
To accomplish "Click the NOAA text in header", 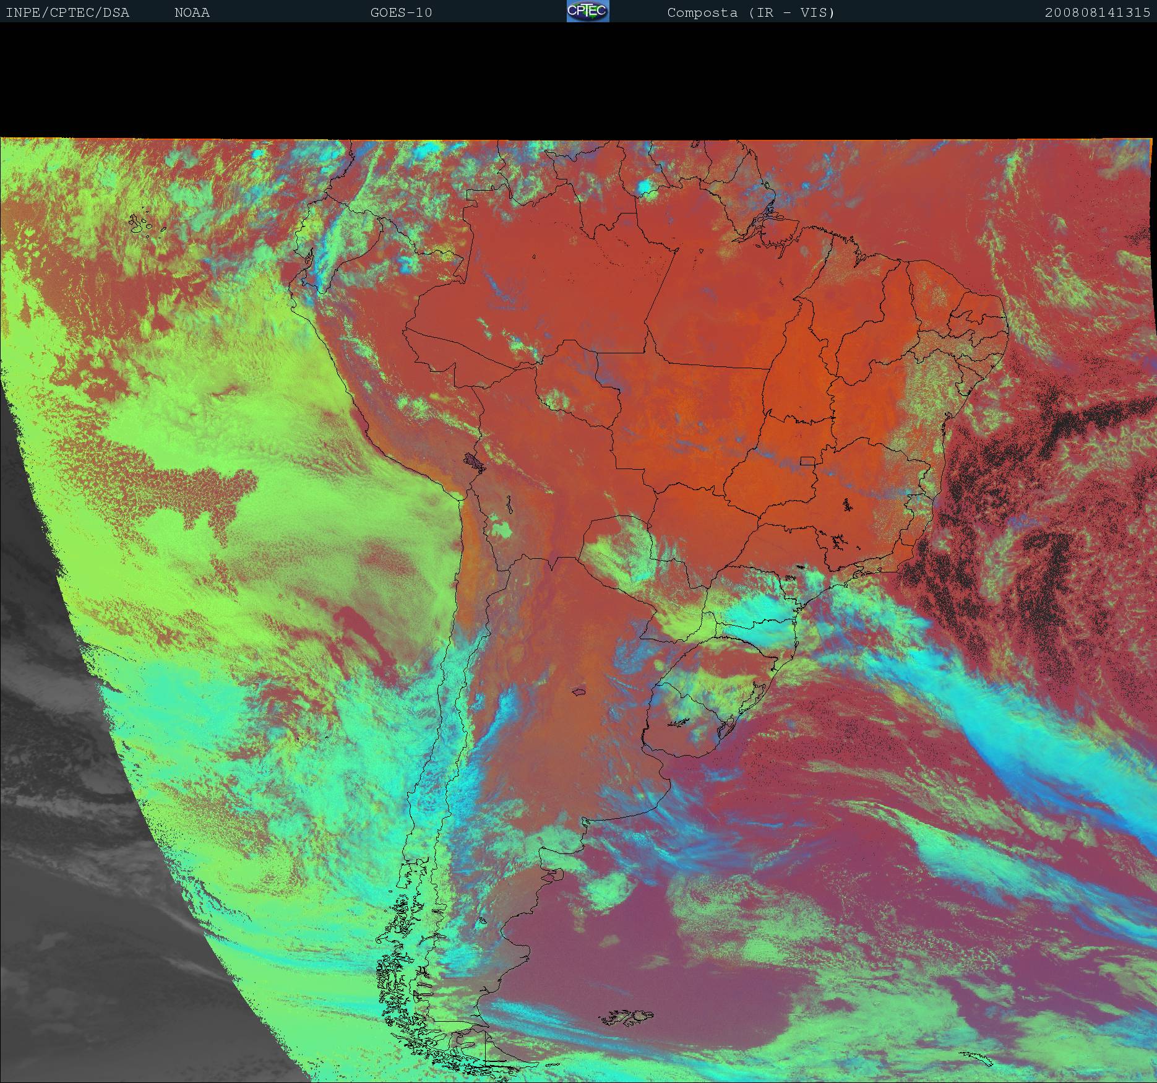I will pyautogui.click(x=192, y=12).
